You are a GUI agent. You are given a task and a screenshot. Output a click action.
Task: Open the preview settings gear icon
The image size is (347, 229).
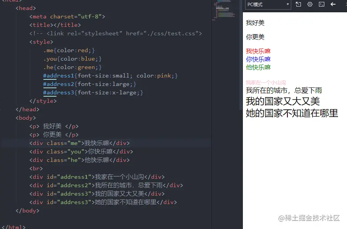[310, 4]
